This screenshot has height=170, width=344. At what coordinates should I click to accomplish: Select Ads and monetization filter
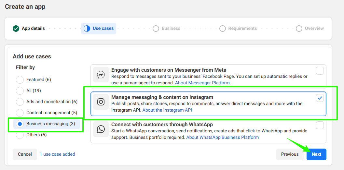pyautogui.click(x=20, y=102)
